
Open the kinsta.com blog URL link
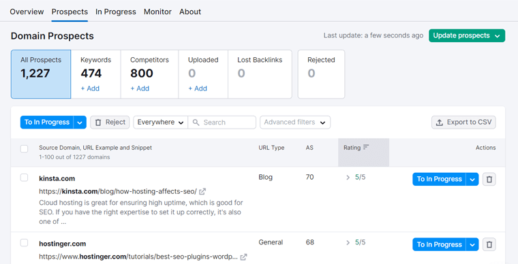pos(118,191)
